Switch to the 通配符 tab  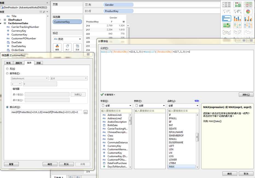coord(19,63)
